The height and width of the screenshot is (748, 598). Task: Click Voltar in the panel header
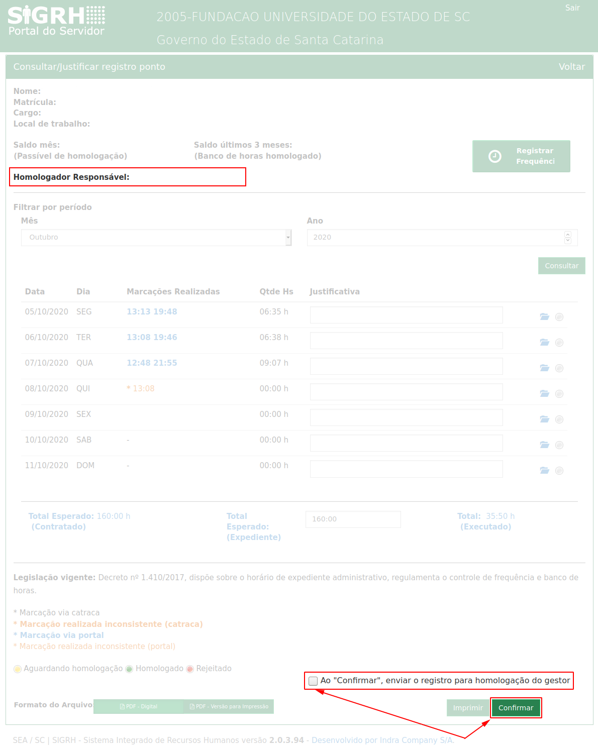[x=571, y=67]
